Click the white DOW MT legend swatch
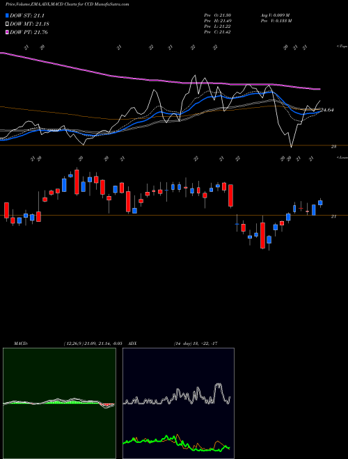348x459 pixels. click(8, 24)
